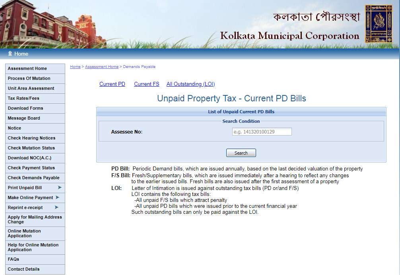Follow the Assessment Home breadcrumb link
The image size is (400, 275).
101,67
